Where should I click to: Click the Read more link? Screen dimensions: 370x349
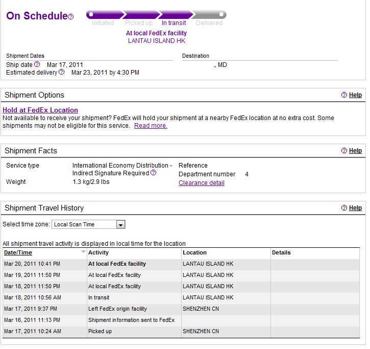point(151,126)
